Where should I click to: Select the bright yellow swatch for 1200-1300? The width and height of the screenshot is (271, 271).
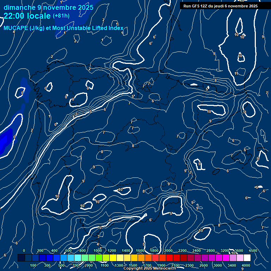coord(113,258)
